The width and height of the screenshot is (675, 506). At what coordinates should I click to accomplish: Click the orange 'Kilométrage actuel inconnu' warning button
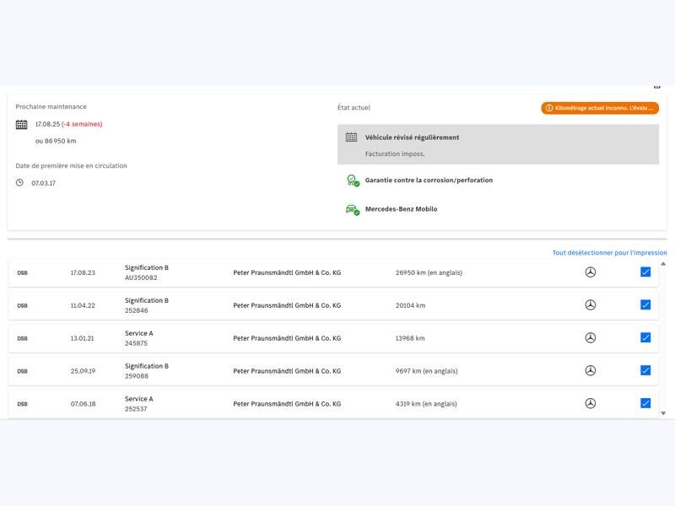tap(600, 108)
